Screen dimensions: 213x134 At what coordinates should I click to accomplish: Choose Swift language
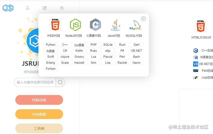(x=50, y=57)
